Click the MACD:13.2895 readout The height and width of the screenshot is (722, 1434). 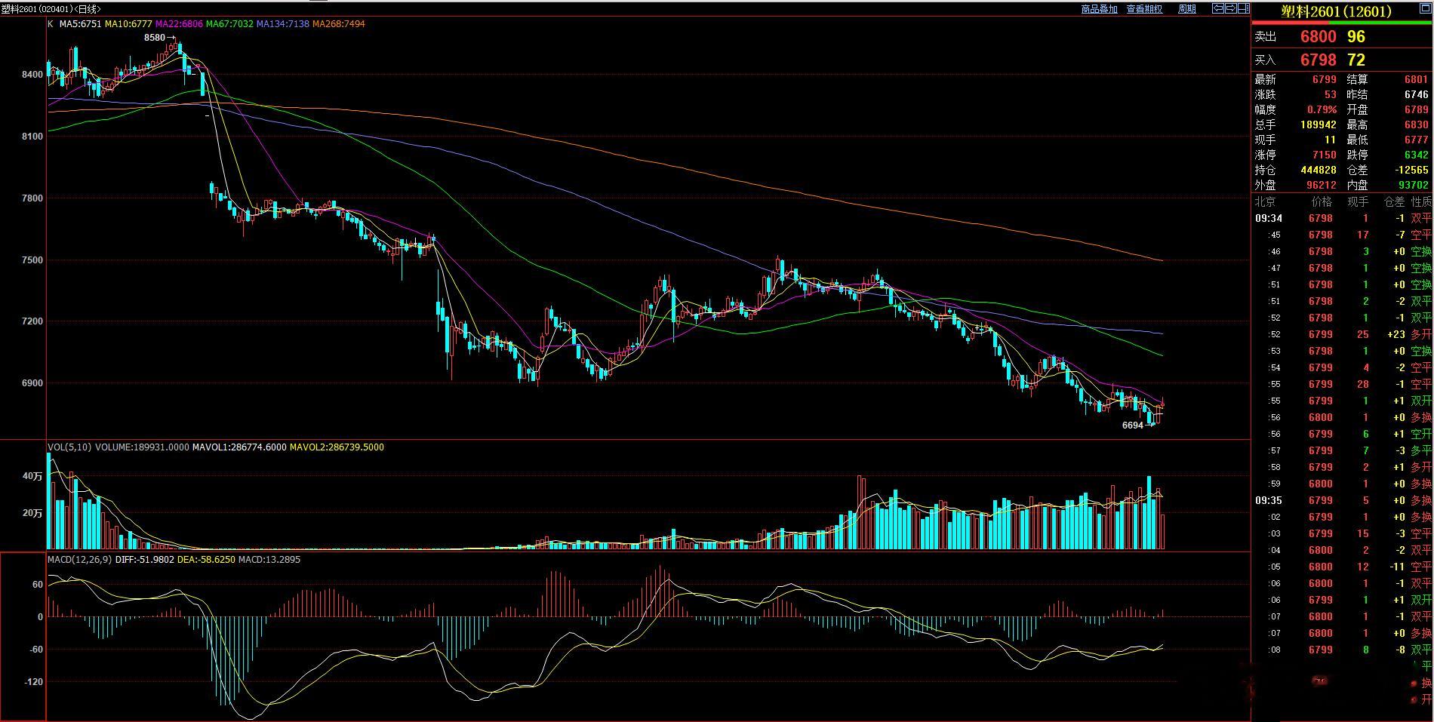269,560
